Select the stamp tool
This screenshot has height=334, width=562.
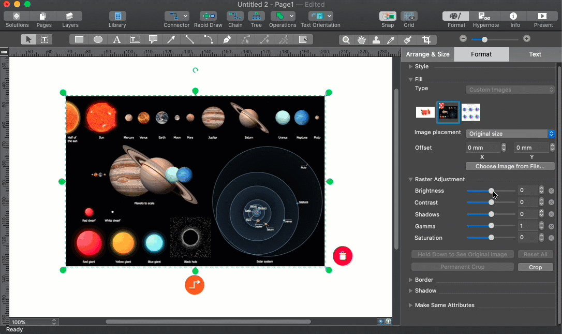tap(376, 40)
